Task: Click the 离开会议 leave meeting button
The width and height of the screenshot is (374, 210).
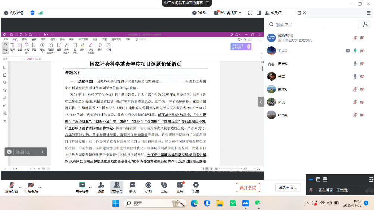Action: pyautogui.click(x=248, y=188)
